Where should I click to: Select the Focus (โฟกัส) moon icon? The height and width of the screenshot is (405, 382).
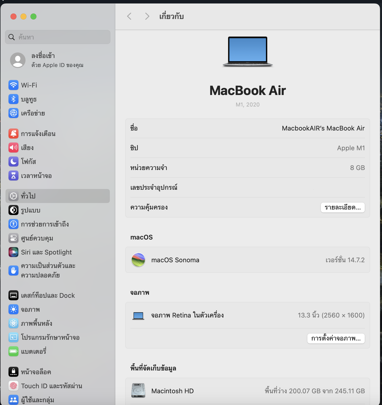pyautogui.click(x=13, y=161)
